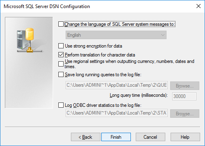Enable saving long running queries to log
Screen dimensions: 205x146
pyautogui.click(x=61, y=75)
